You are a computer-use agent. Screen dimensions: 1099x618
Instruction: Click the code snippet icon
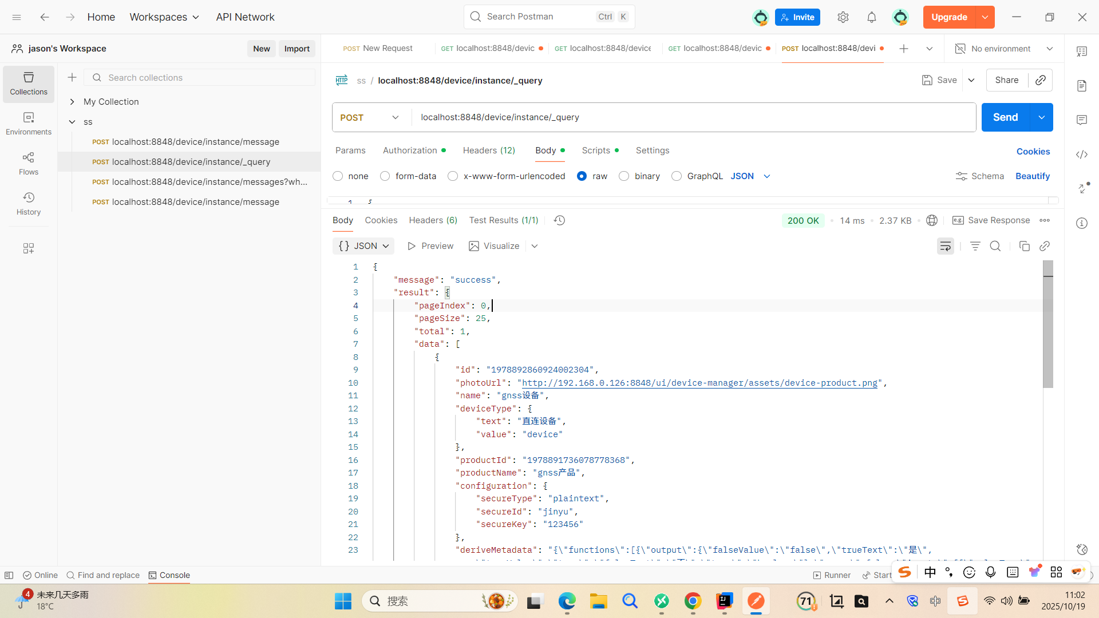point(1081,154)
